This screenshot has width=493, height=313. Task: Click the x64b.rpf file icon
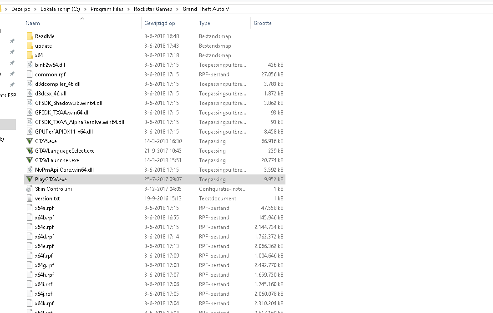30,217
